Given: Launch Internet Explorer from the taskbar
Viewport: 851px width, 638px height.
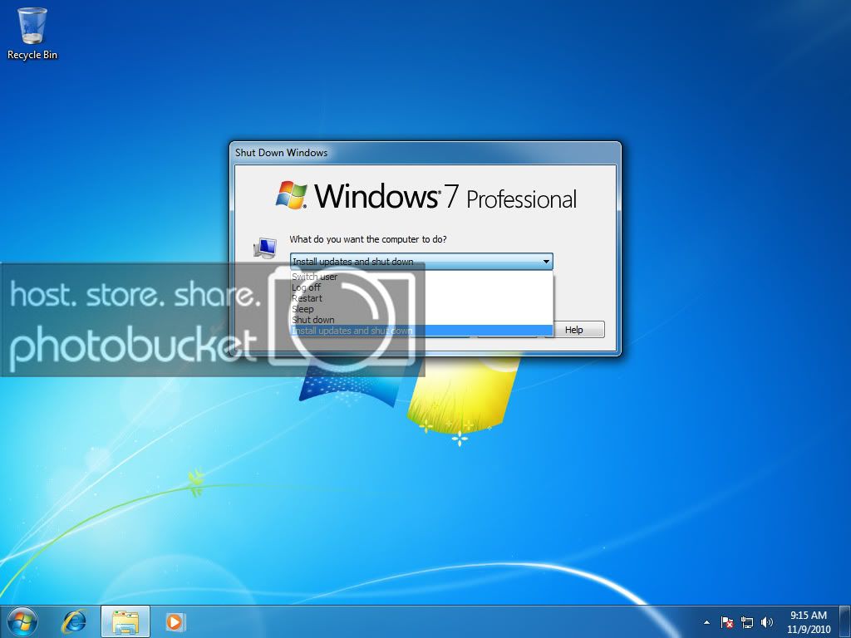Looking at the screenshot, I should [x=75, y=621].
